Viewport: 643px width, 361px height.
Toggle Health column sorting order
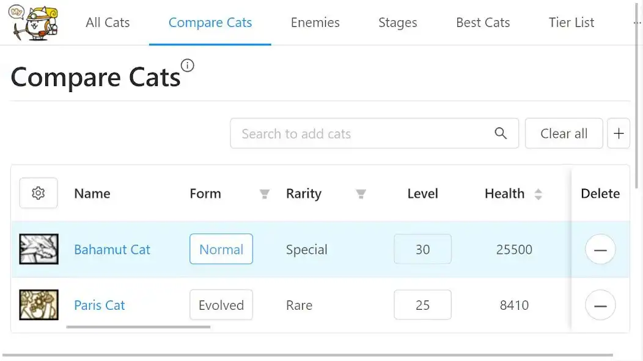[538, 193]
